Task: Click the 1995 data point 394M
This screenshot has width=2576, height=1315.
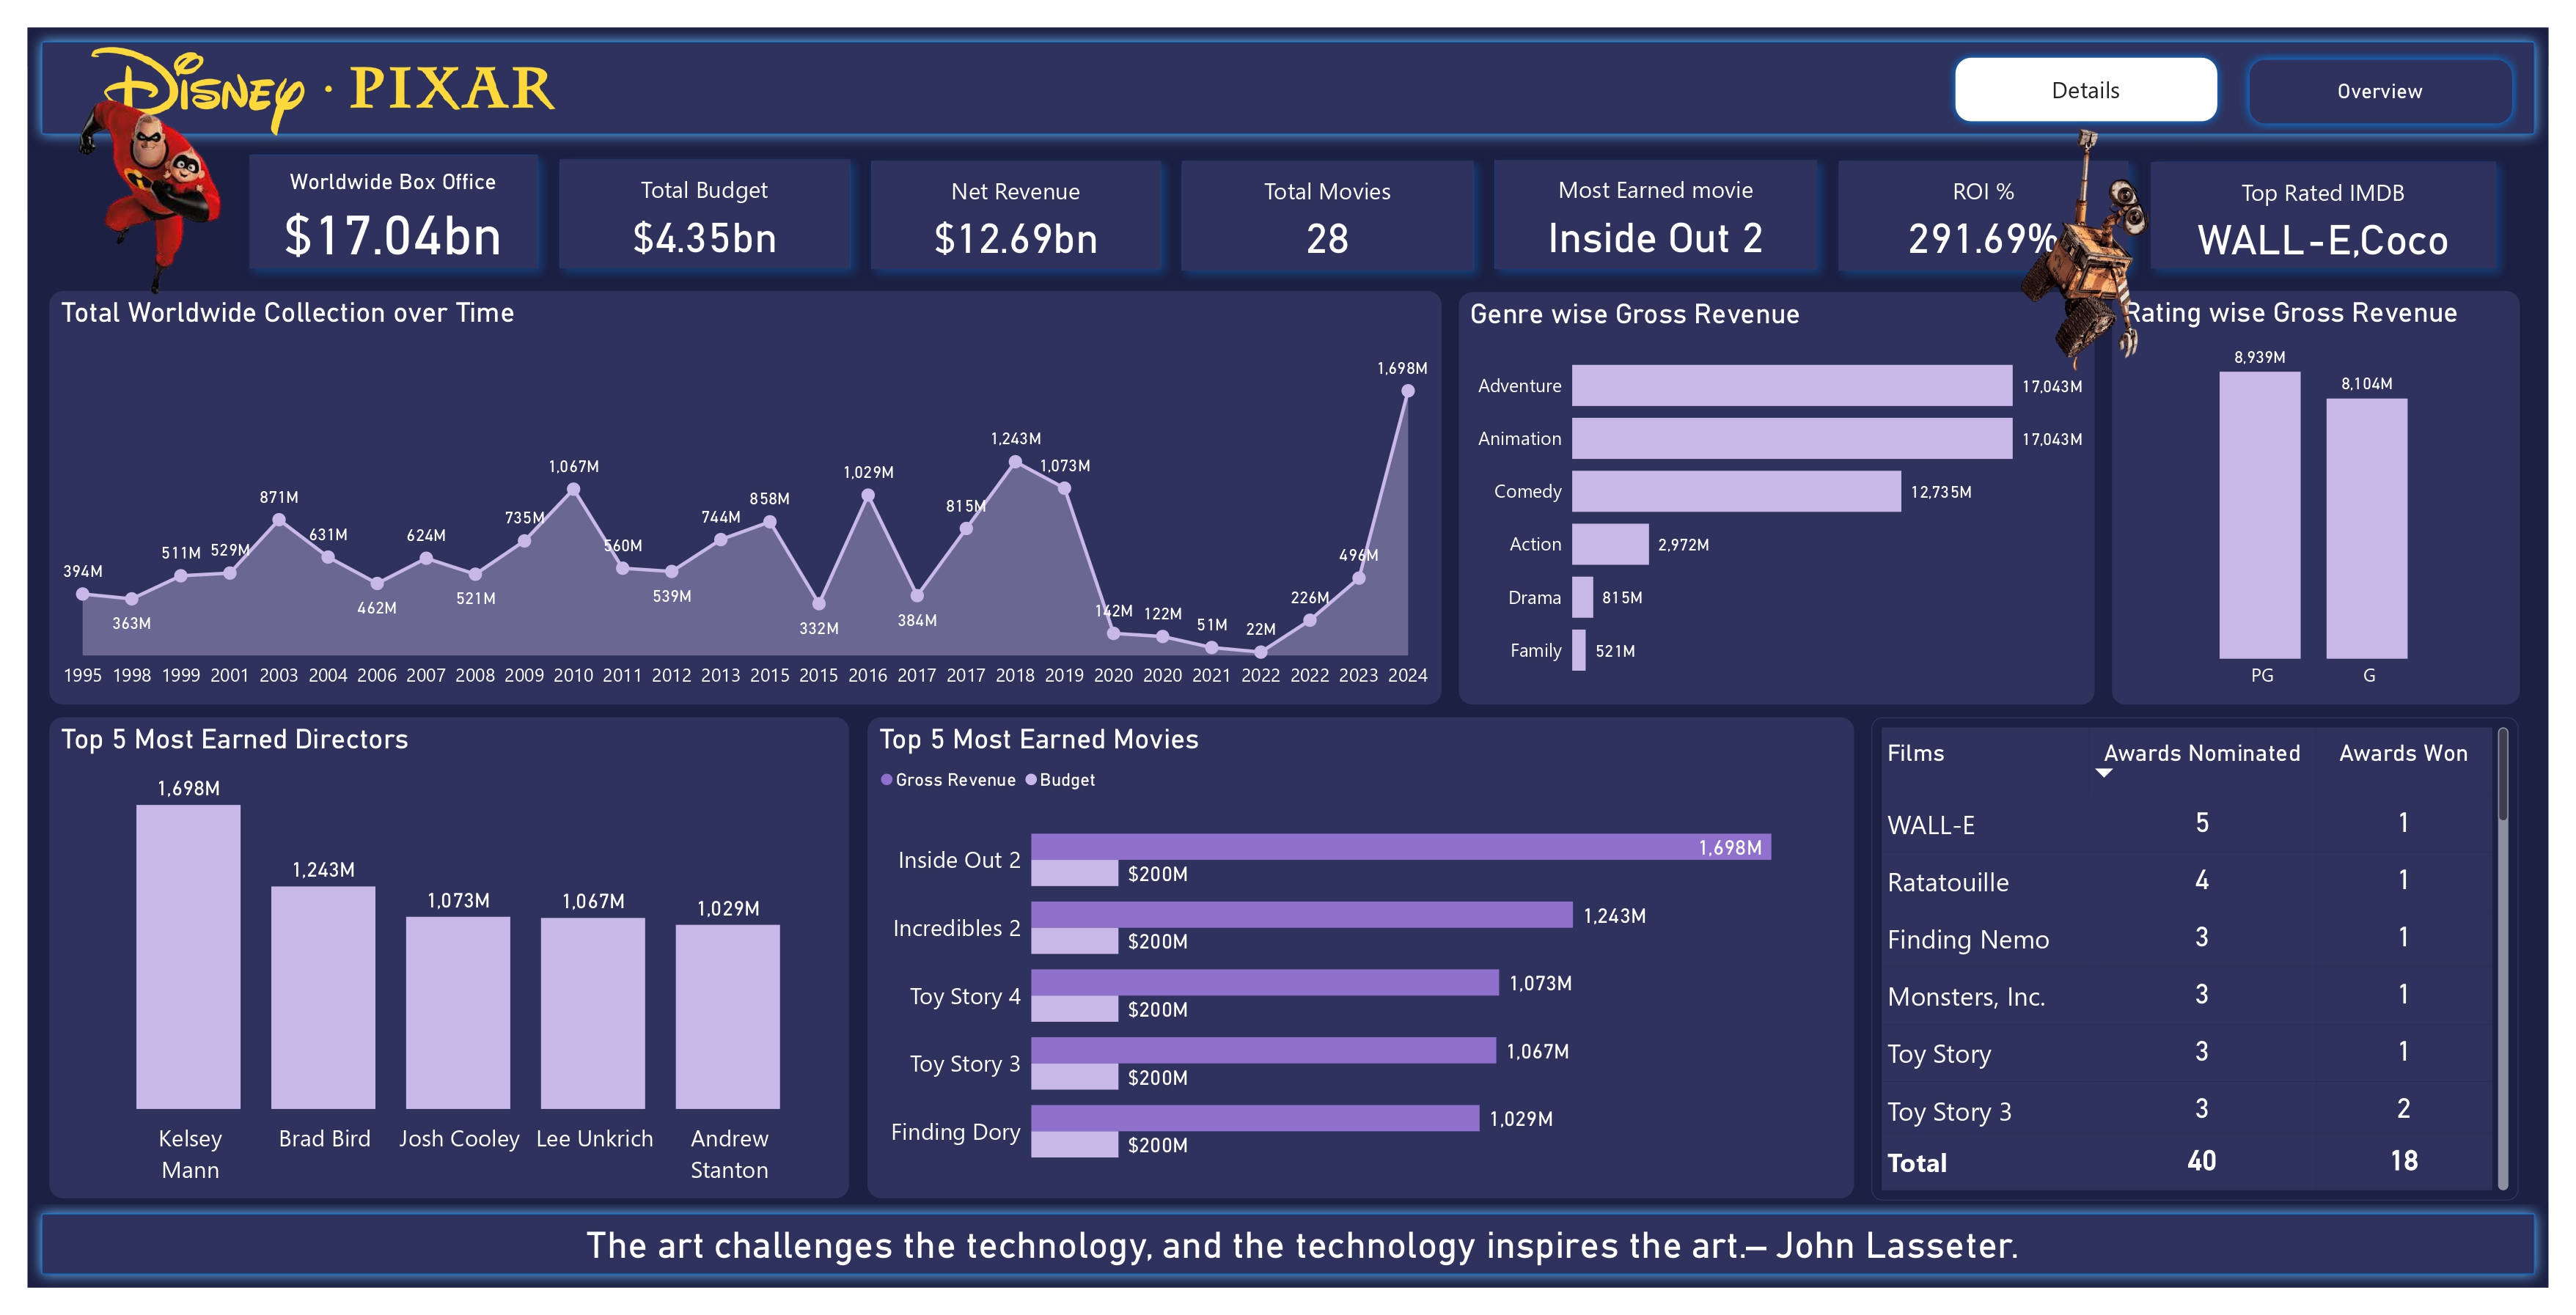Action: 83,594
